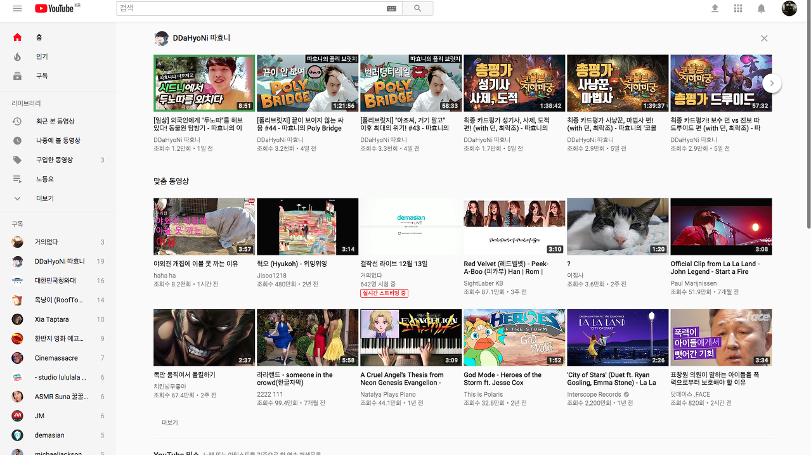811x455 pixels.
Task: Open the account avatar menu
Action: point(789,8)
